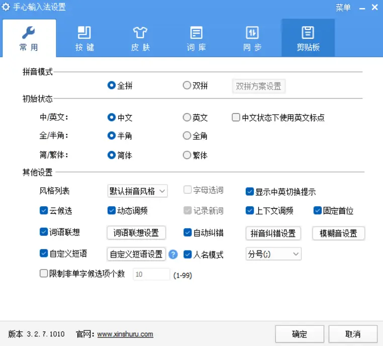Click the settings gear icon in title bar
The width and height of the screenshot is (383, 346).
click(x=6, y=7)
